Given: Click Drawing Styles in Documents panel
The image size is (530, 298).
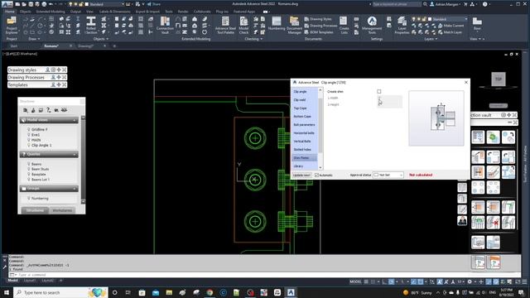Looking at the screenshot, I should pos(318,19).
